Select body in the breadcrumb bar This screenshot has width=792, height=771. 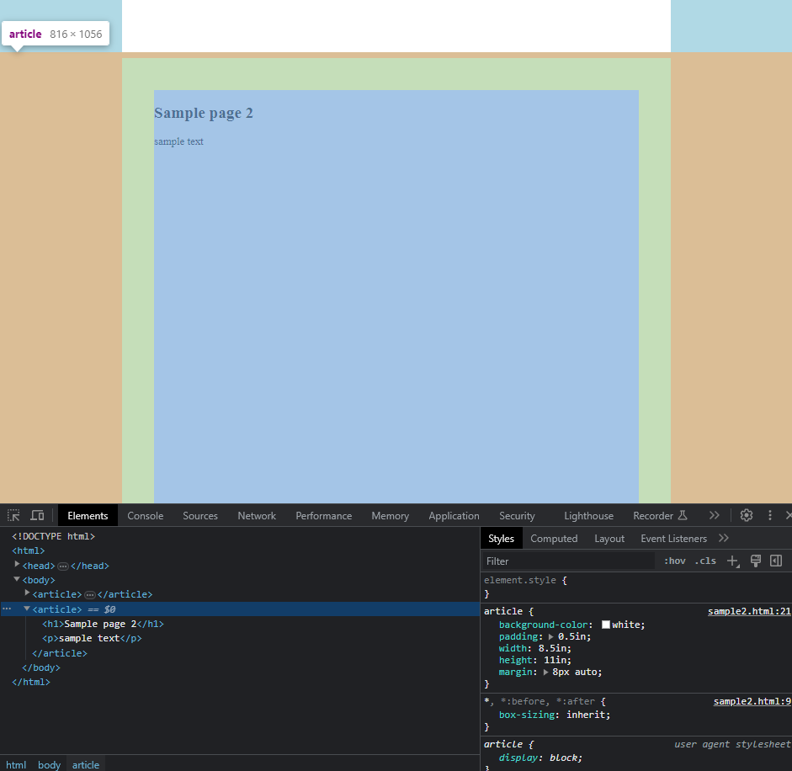coord(49,764)
